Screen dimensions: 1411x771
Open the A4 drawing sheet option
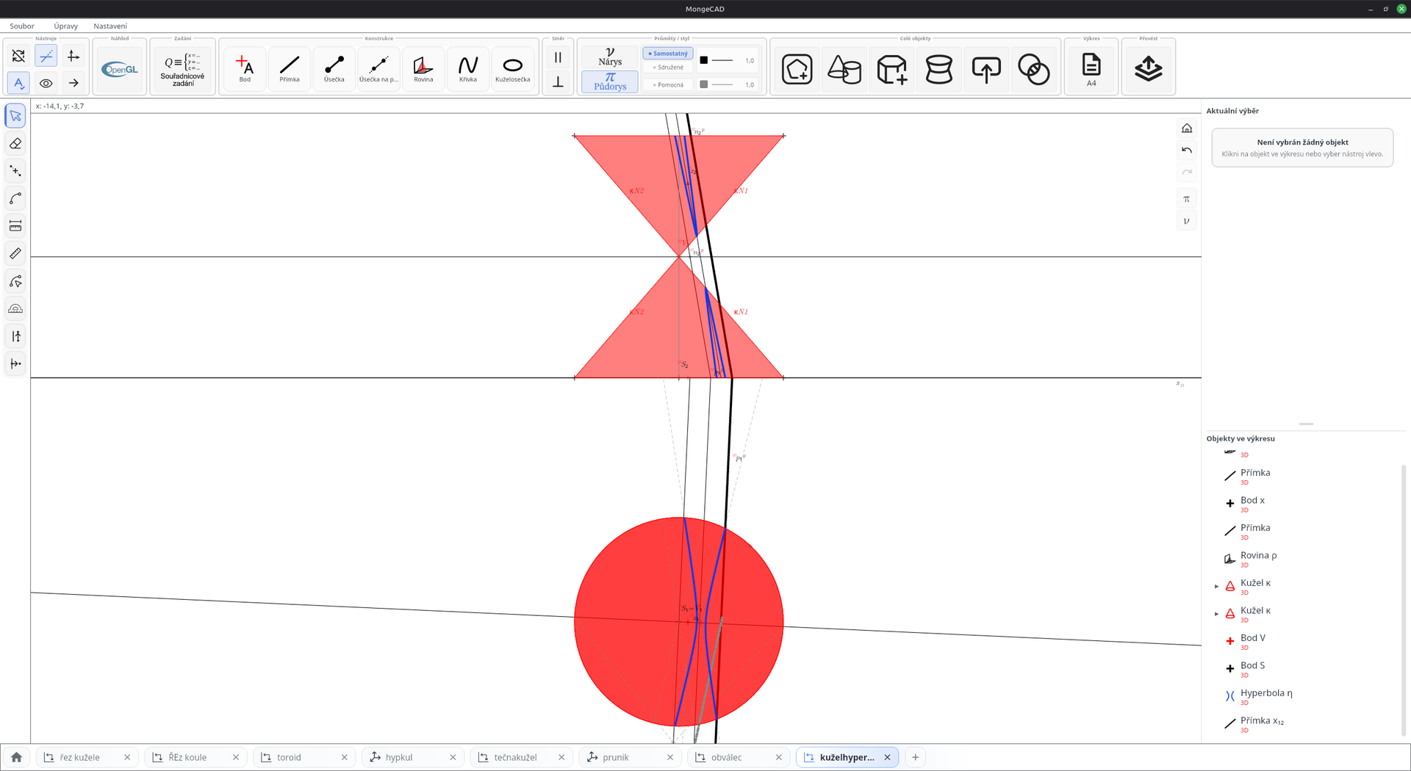(x=1091, y=68)
